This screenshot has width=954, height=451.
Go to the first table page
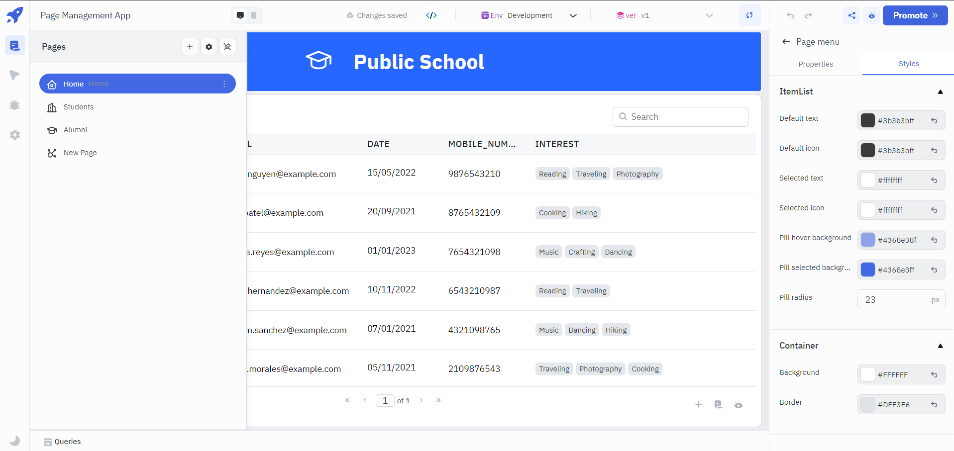pyautogui.click(x=347, y=400)
